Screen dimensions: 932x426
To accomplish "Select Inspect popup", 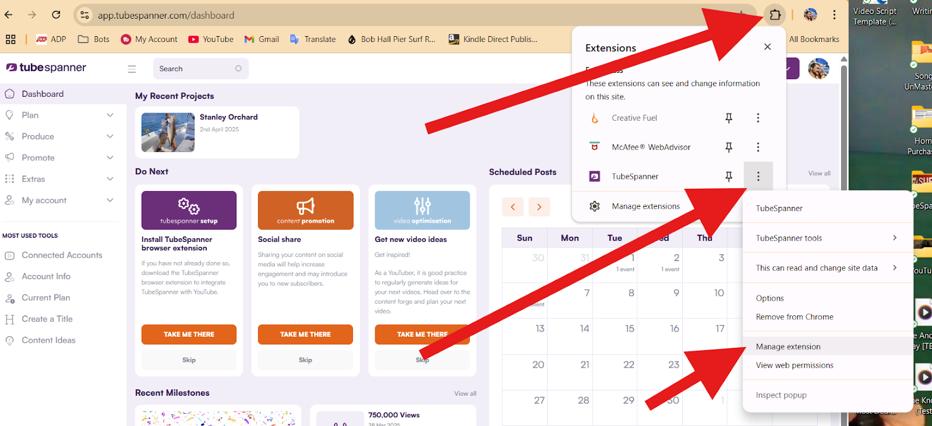I will 828,395.
